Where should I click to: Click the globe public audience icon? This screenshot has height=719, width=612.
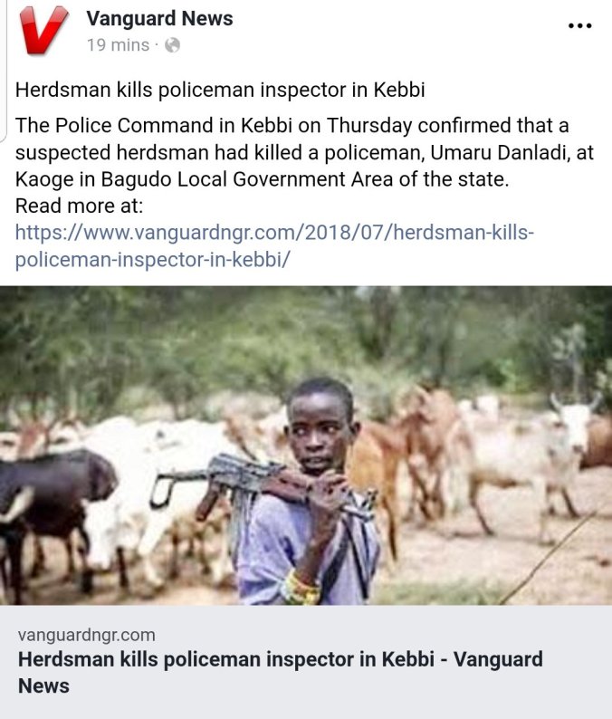(x=173, y=44)
